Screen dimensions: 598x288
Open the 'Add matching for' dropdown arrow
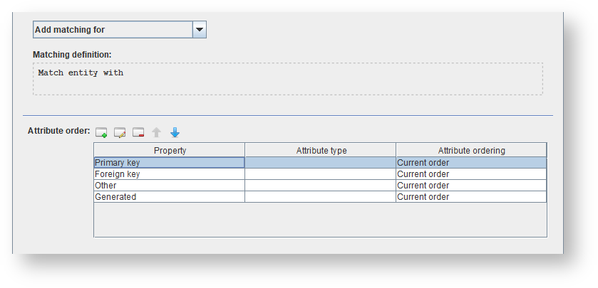click(x=200, y=30)
